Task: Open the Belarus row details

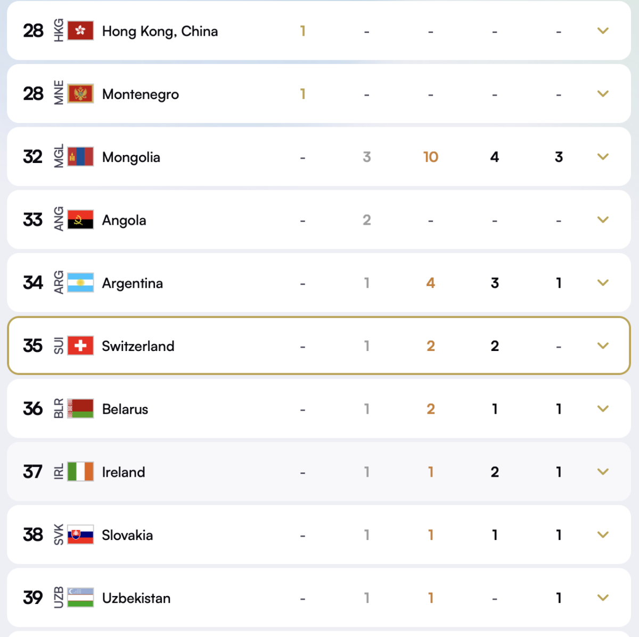Action: click(x=603, y=409)
